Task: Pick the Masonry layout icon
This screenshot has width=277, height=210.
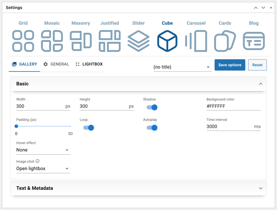Action: [x=81, y=41]
